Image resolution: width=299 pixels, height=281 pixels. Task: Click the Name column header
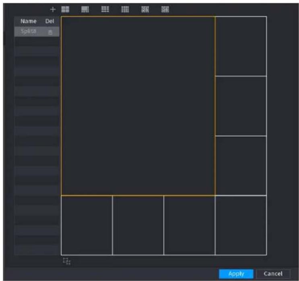click(29, 21)
